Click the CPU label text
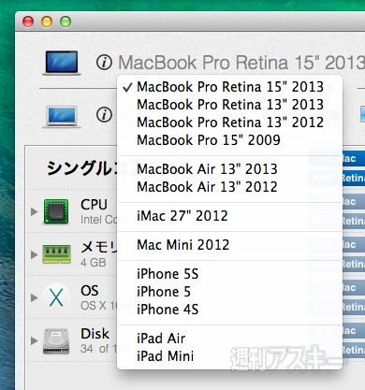Screen dimensions: 365x390 (x=94, y=205)
